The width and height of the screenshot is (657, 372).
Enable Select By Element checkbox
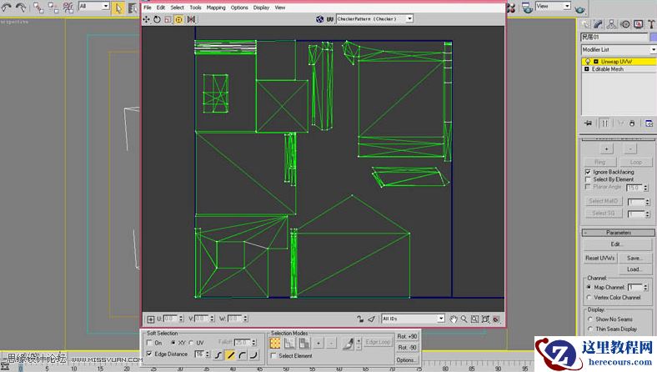tap(588, 179)
